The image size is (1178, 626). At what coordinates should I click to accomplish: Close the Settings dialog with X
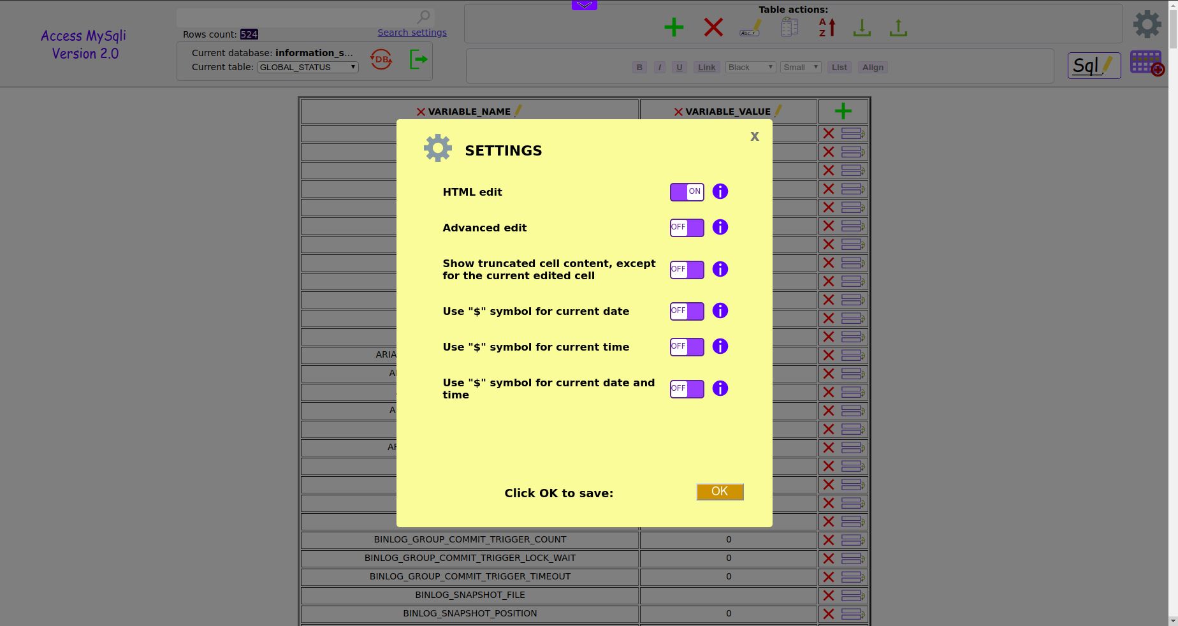[755, 136]
